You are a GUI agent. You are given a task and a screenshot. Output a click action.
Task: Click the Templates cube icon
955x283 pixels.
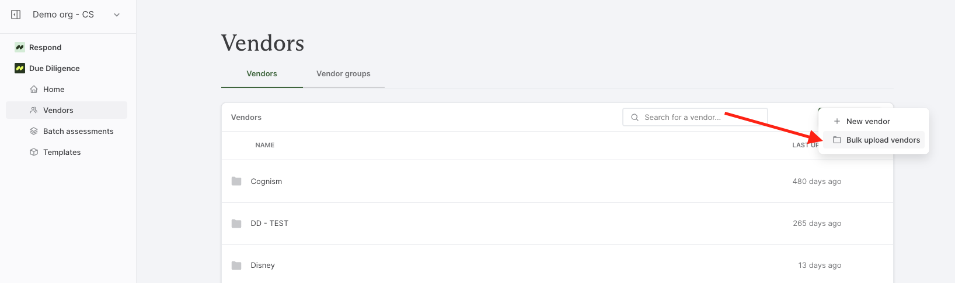tap(34, 152)
